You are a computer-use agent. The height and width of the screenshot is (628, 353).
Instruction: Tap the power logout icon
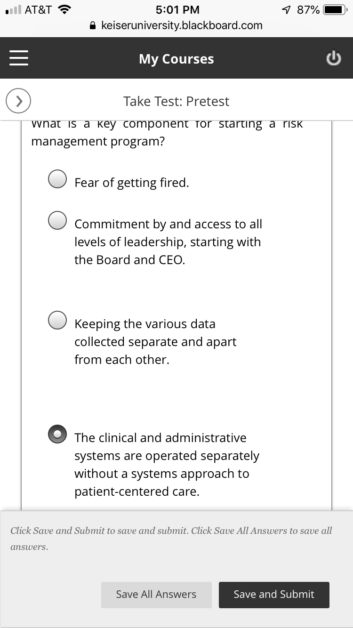(333, 59)
